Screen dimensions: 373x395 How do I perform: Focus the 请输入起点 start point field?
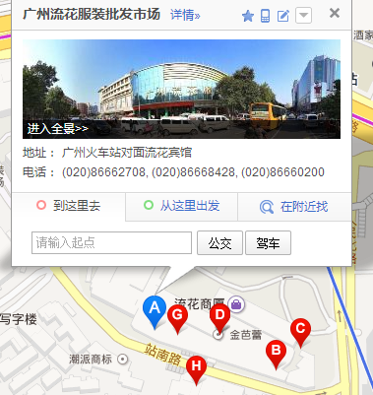click(111, 242)
